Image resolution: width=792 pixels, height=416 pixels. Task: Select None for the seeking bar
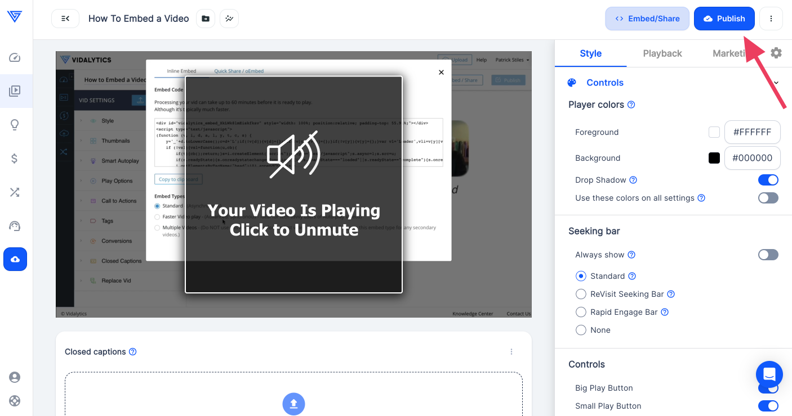click(x=581, y=330)
